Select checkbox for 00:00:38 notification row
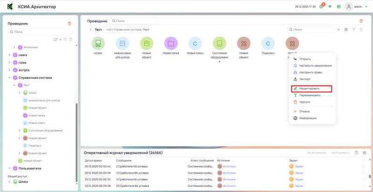 coord(364,173)
